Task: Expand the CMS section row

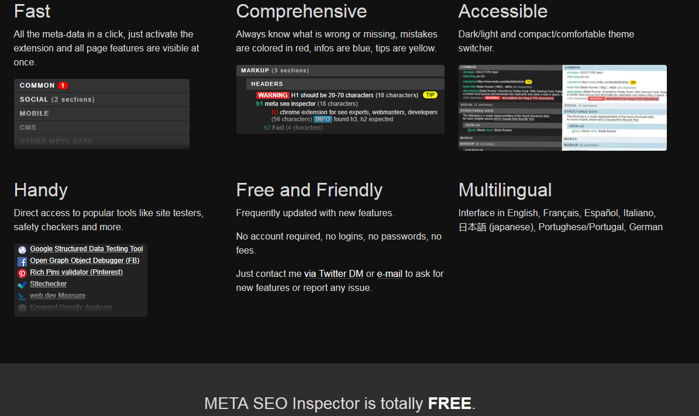Action: (x=102, y=127)
